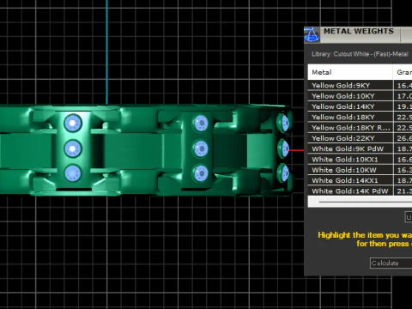
Task: Click the Metal Weights scale icon
Action: 312,34
